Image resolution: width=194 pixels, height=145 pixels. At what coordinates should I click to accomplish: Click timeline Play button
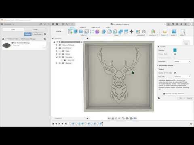(59, 124)
